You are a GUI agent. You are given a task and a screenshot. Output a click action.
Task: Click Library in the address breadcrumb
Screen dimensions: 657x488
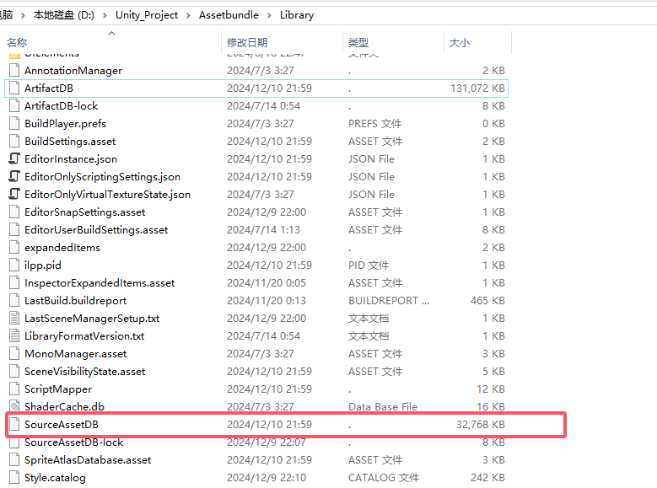coord(297,15)
